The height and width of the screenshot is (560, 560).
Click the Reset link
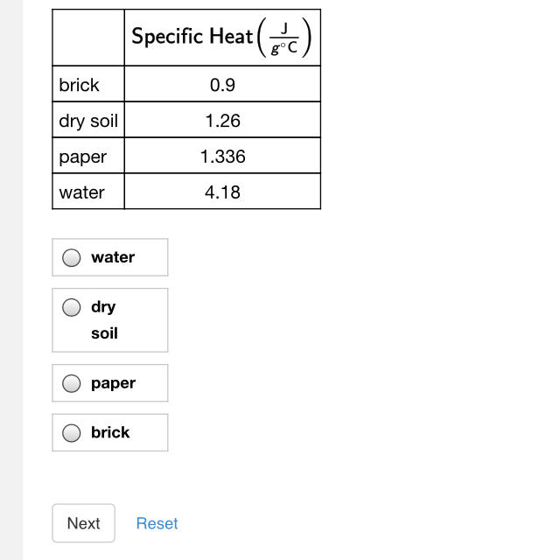[157, 523]
